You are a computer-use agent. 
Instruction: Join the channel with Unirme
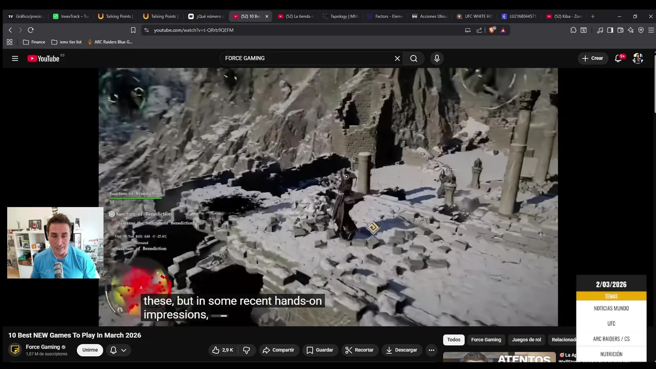click(x=90, y=350)
